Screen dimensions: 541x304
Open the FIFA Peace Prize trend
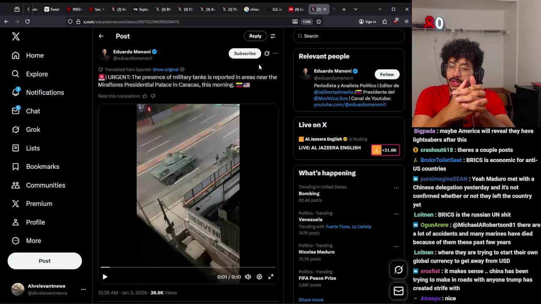point(317,278)
